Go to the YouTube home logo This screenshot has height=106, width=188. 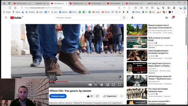[x=16, y=18]
